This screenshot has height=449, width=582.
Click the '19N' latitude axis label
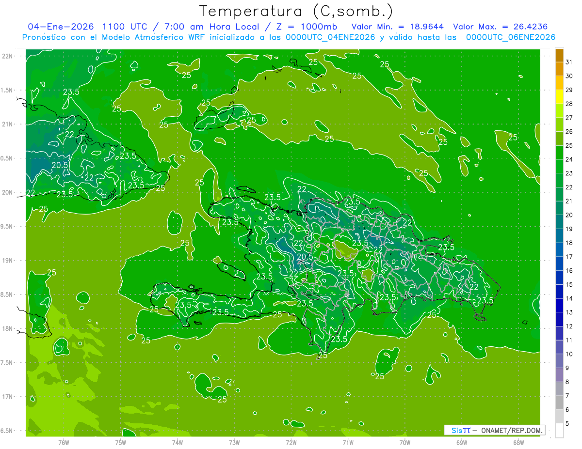pyautogui.click(x=7, y=261)
